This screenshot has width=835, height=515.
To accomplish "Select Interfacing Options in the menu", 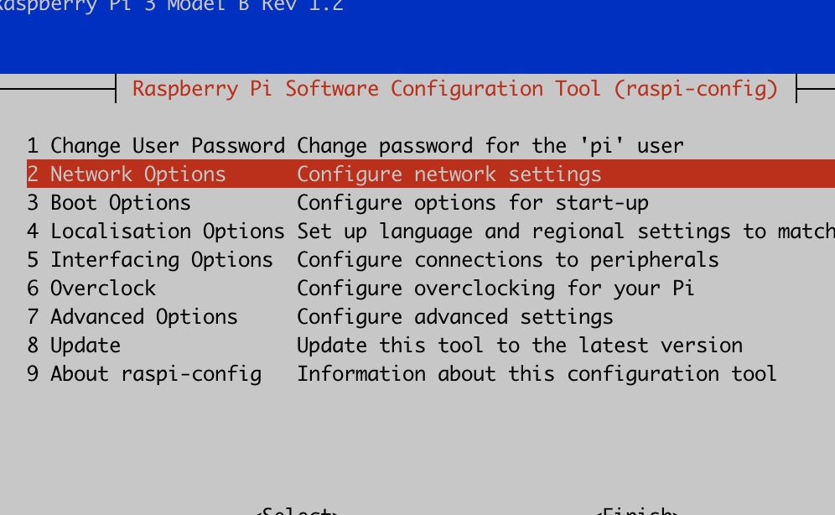I will 150,260.
